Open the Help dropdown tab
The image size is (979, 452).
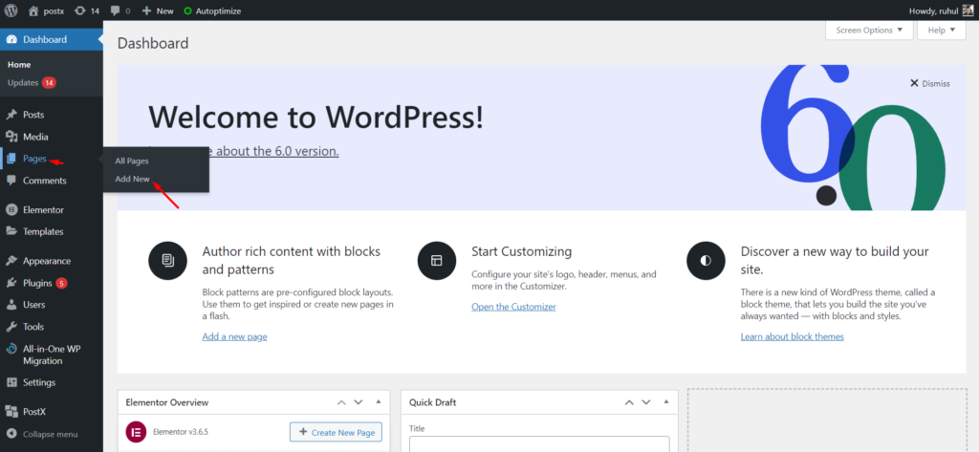pos(942,30)
